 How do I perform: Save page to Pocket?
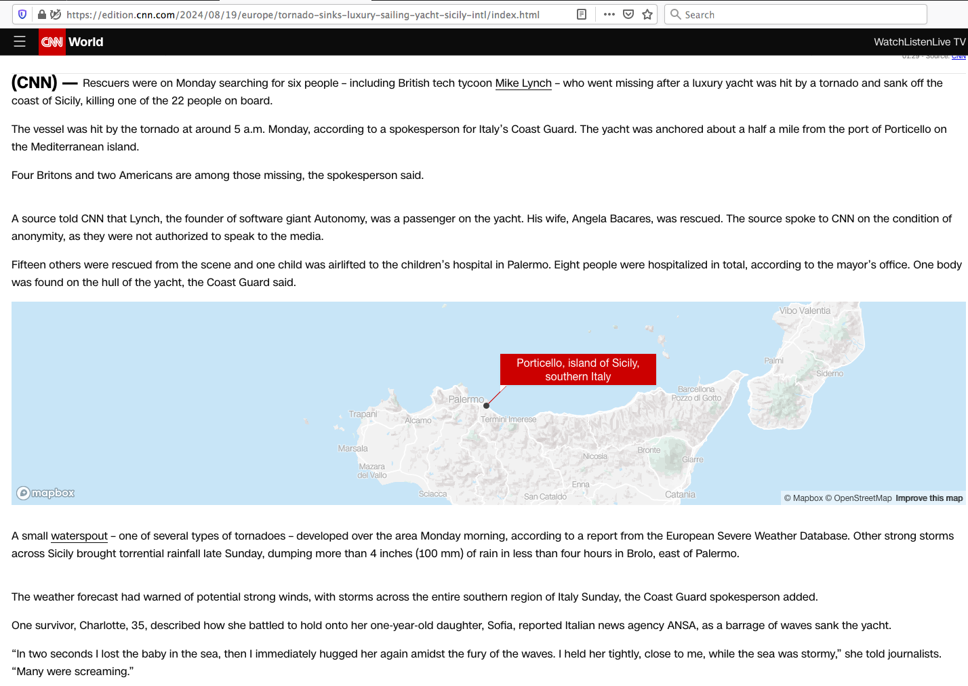628,14
